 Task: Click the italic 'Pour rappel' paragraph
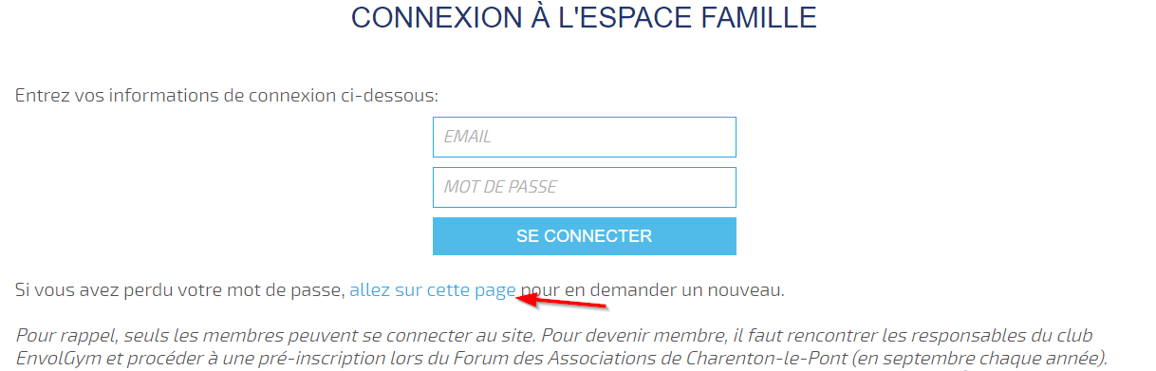click(x=562, y=348)
